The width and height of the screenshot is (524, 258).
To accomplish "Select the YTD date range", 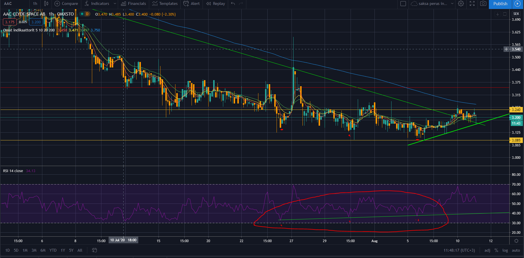I will pyautogui.click(x=53, y=250).
